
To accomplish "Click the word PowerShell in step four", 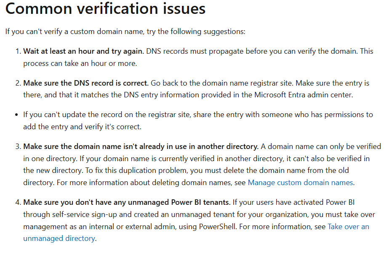I will coord(217,227).
